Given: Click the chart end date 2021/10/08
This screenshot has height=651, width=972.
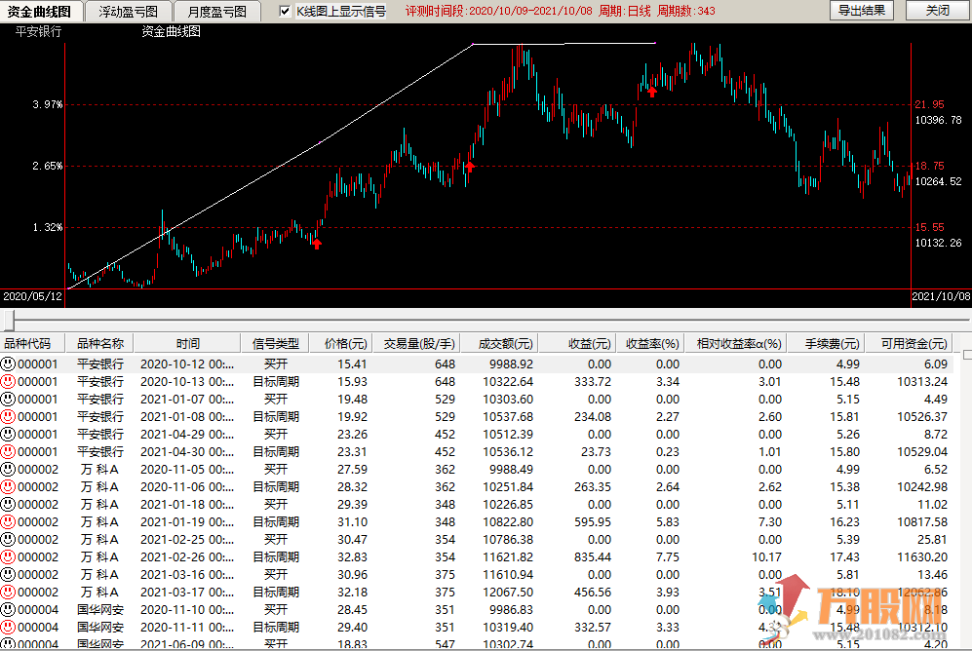Looking at the screenshot, I should tap(941, 296).
